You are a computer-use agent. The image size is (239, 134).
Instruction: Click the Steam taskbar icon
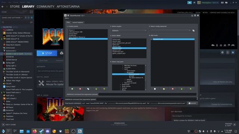click(x=41, y=131)
